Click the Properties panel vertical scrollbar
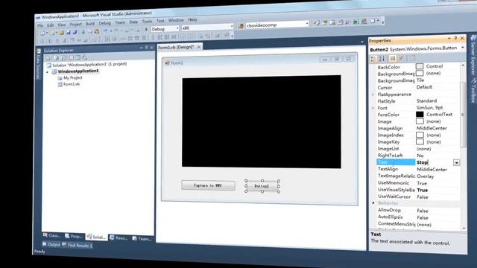The image size is (477, 268). 463,115
